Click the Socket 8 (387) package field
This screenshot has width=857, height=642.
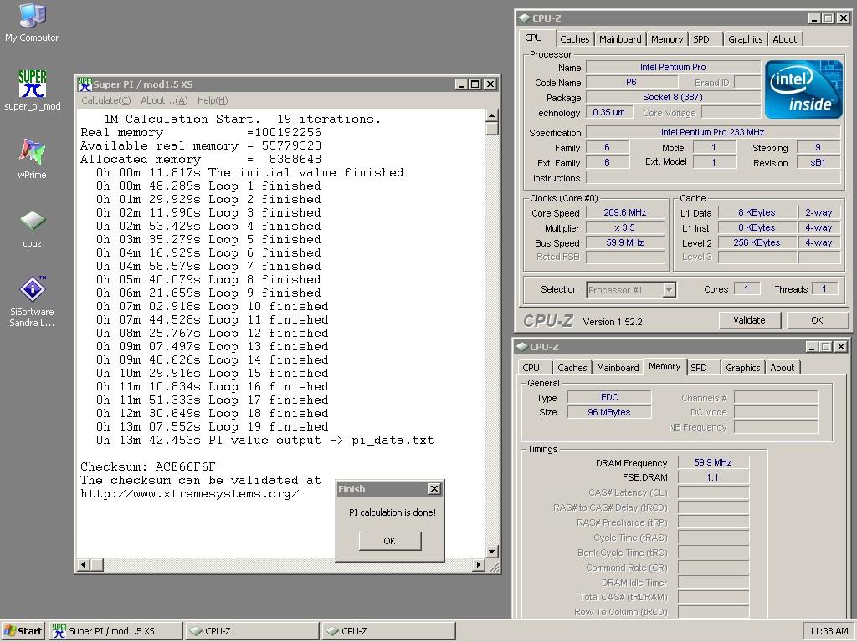pos(673,97)
